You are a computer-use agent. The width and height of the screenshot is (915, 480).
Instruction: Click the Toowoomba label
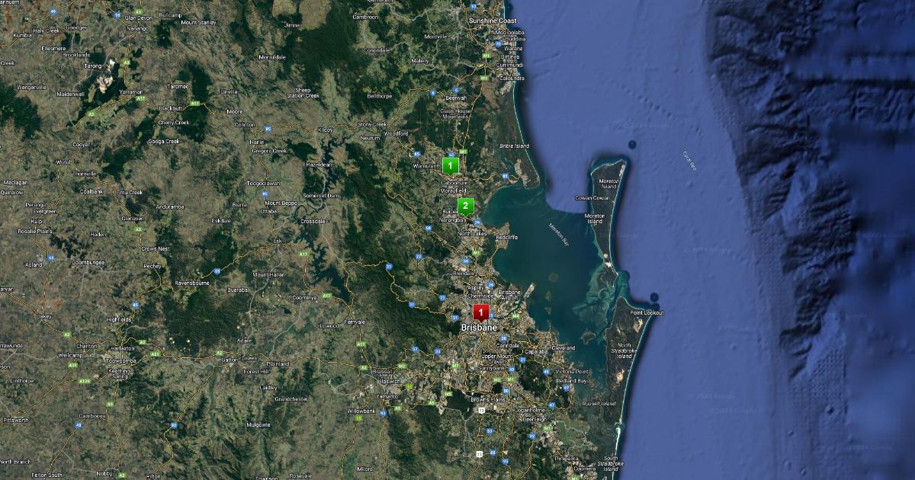click(120, 363)
